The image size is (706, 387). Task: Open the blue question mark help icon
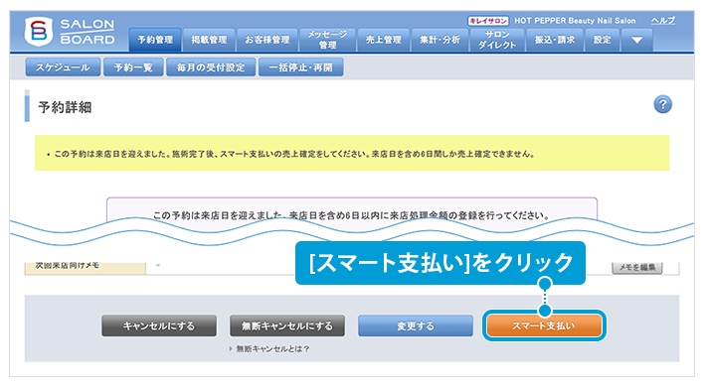tap(662, 104)
